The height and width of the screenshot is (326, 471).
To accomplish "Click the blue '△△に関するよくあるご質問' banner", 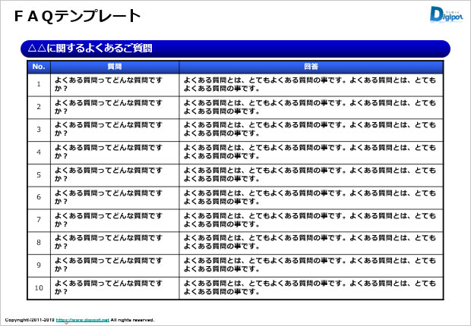I will click(235, 49).
